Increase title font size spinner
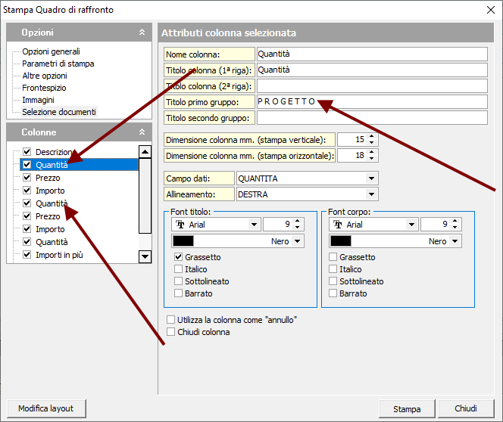This screenshot has width=503, height=422. pos(297,221)
